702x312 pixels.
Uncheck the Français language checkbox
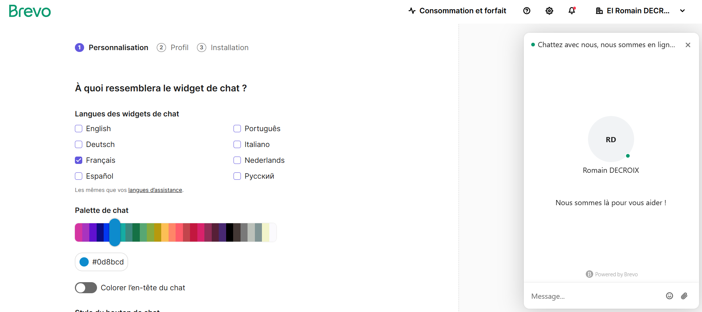point(79,160)
